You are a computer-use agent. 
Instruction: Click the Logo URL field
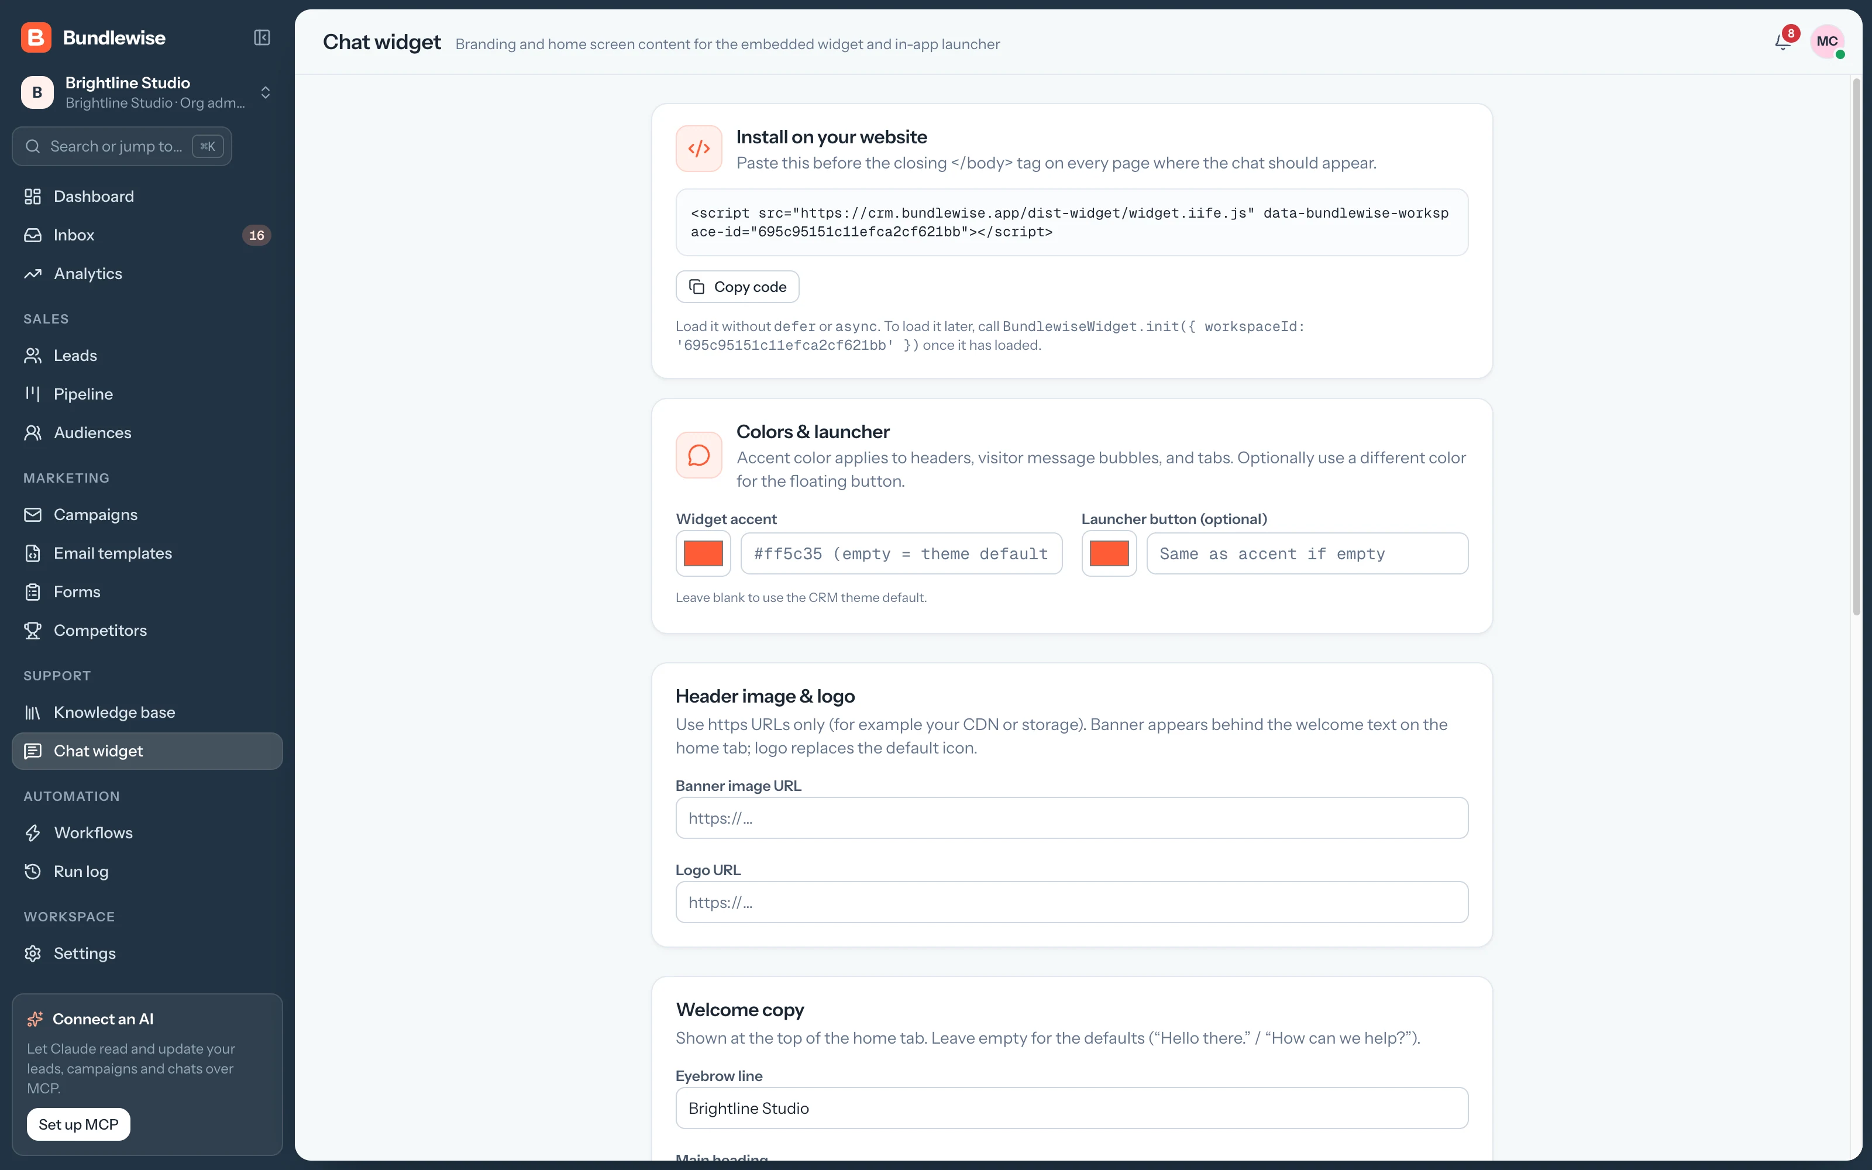click(x=1071, y=902)
